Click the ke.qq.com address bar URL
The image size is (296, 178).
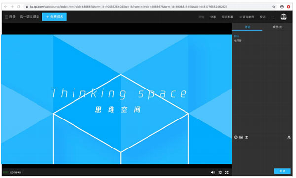129,7
